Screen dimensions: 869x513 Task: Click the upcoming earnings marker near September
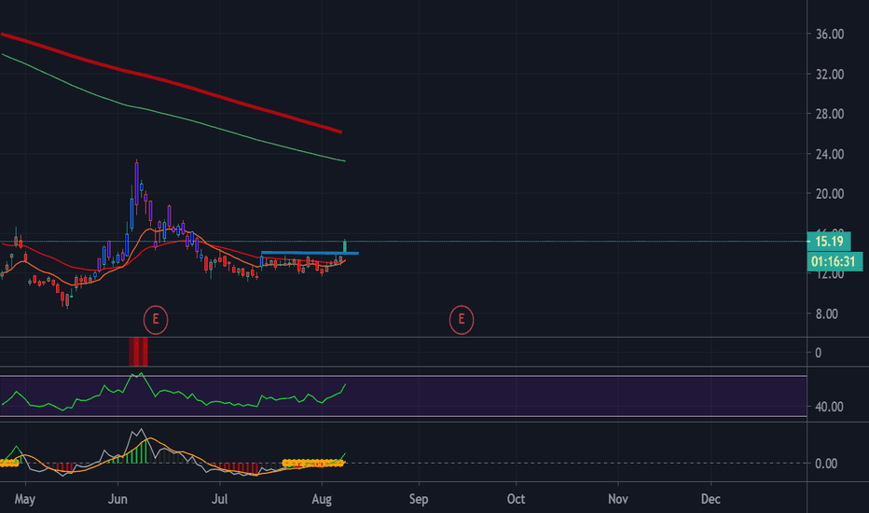point(462,319)
